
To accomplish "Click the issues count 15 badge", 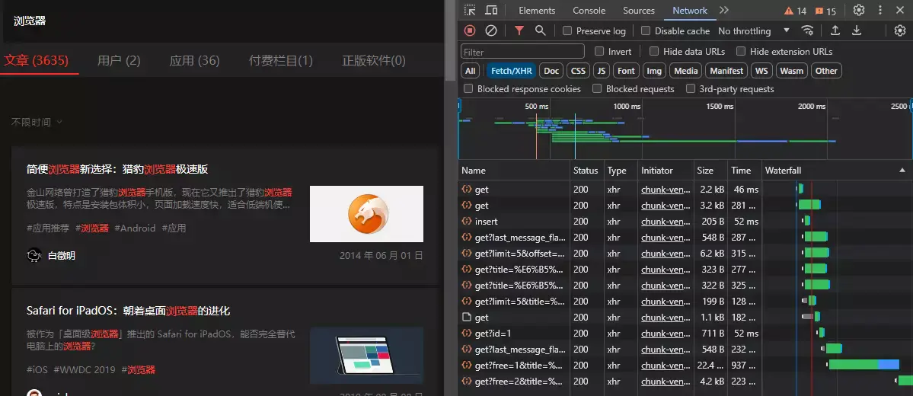I will (825, 11).
